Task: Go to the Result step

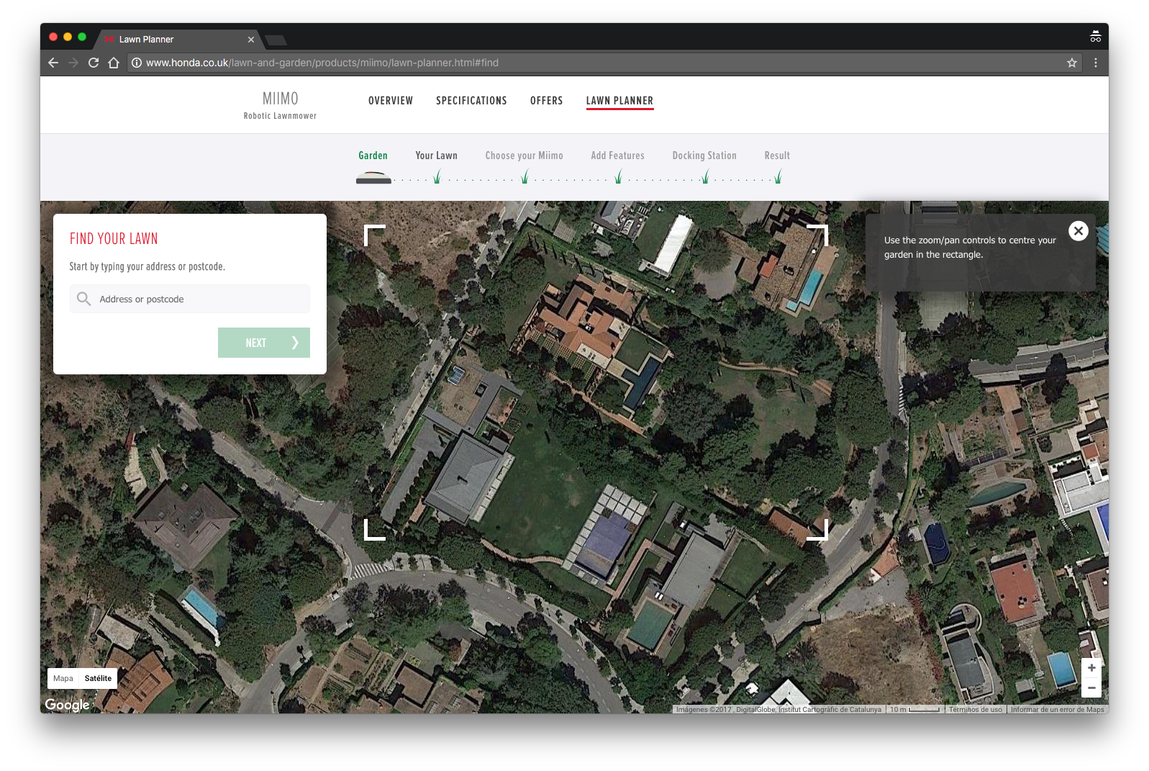Action: (x=777, y=155)
